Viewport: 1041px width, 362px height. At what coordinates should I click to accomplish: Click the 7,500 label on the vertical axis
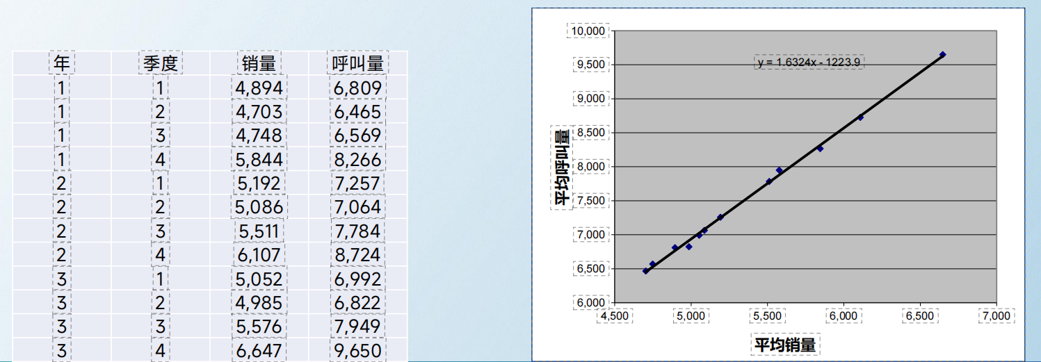pyautogui.click(x=592, y=201)
